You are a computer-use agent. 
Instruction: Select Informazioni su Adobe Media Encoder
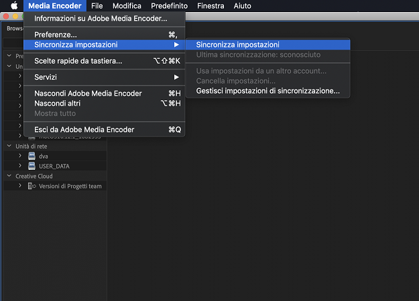click(x=101, y=18)
